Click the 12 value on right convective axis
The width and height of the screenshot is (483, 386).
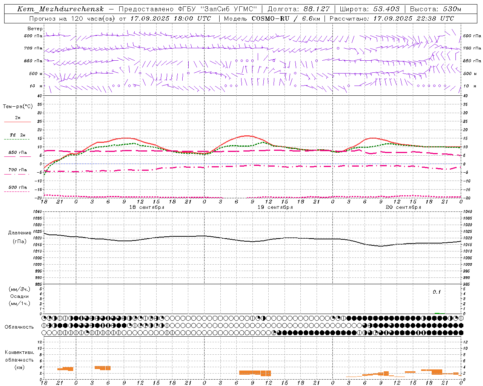465,342
